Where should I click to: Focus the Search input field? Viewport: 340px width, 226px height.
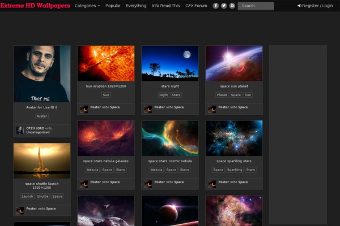tap(256, 6)
